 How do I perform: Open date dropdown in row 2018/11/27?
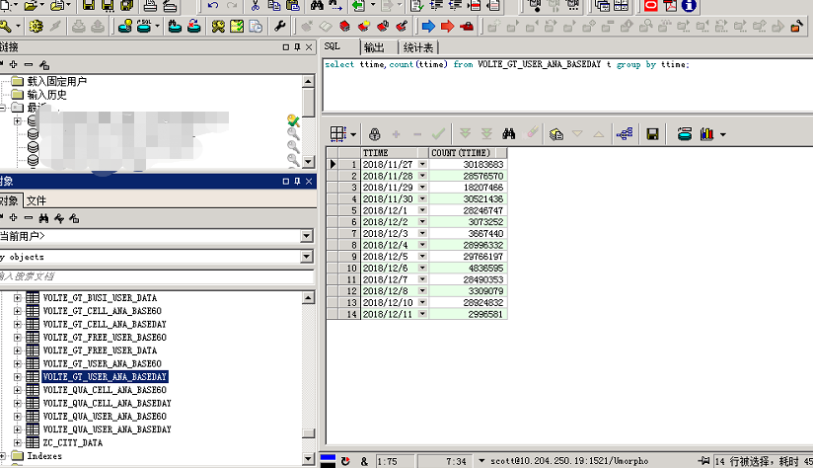pos(422,164)
